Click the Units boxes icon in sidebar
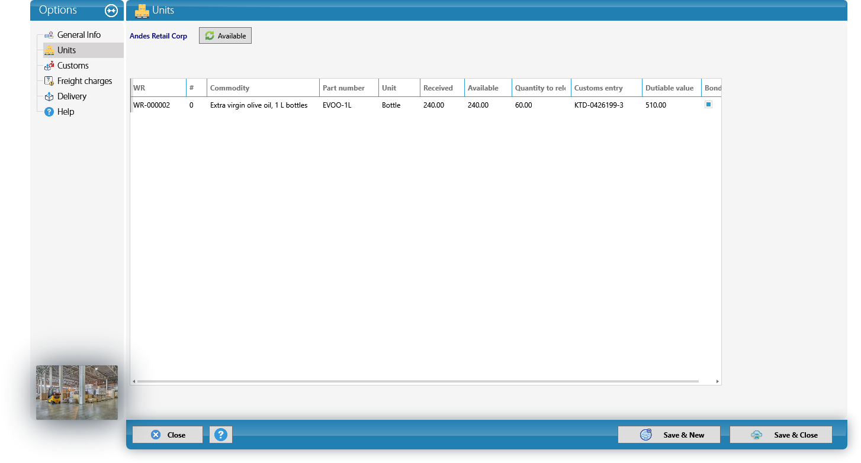Image resolution: width=861 pixels, height=463 pixels. (x=49, y=50)
